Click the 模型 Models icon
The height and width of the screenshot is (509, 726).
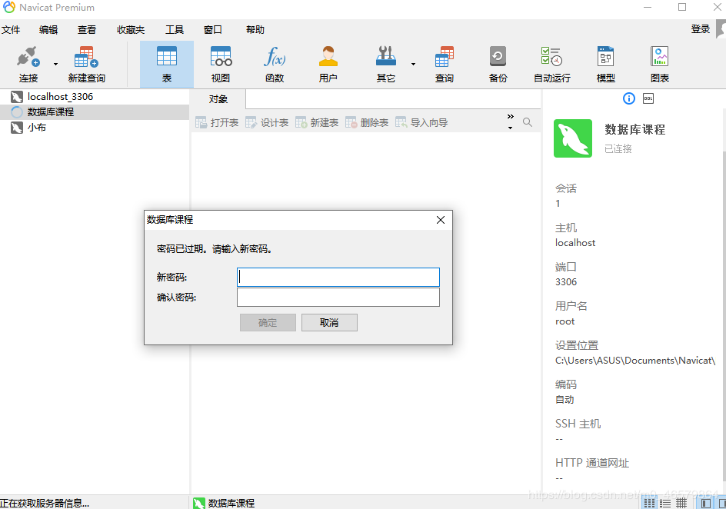(x=605, y=62)
